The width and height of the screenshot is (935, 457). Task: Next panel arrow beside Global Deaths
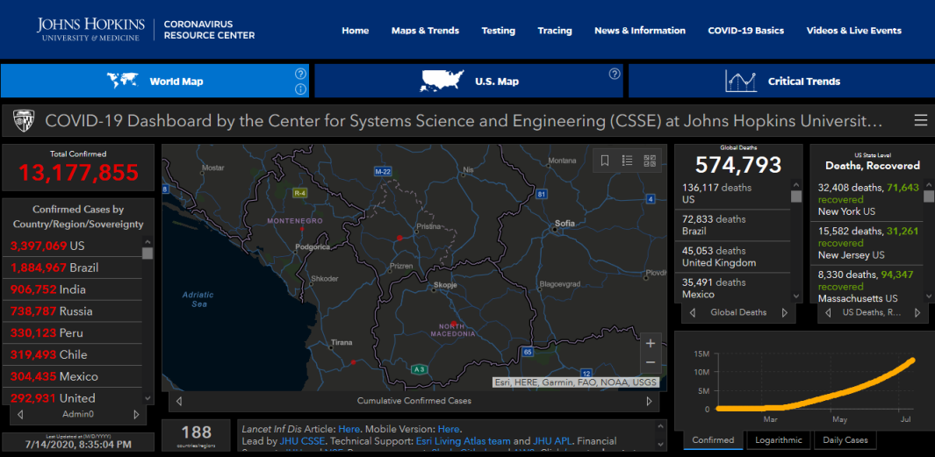coord(785,312)
